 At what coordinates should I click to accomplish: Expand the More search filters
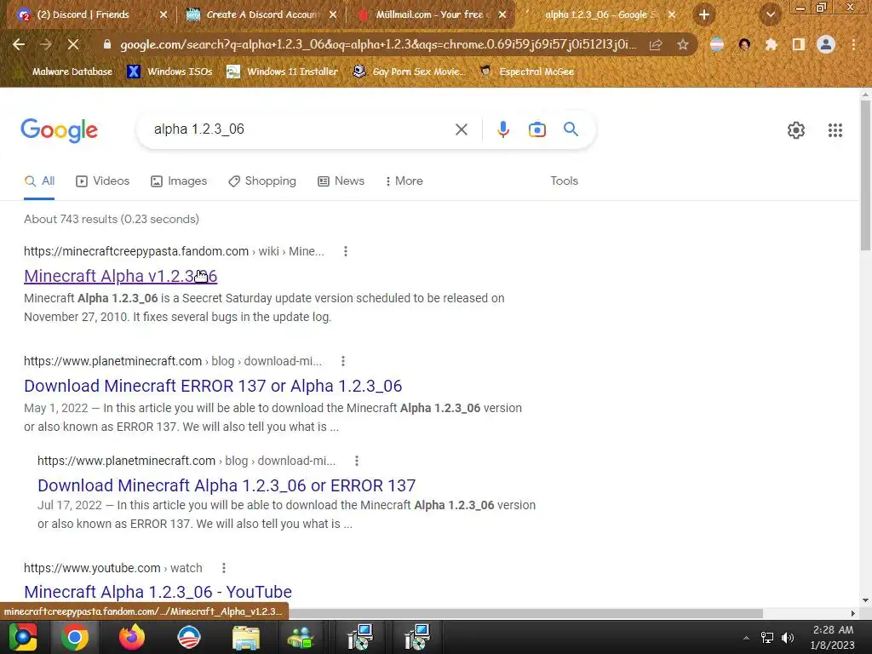[404, 181]
